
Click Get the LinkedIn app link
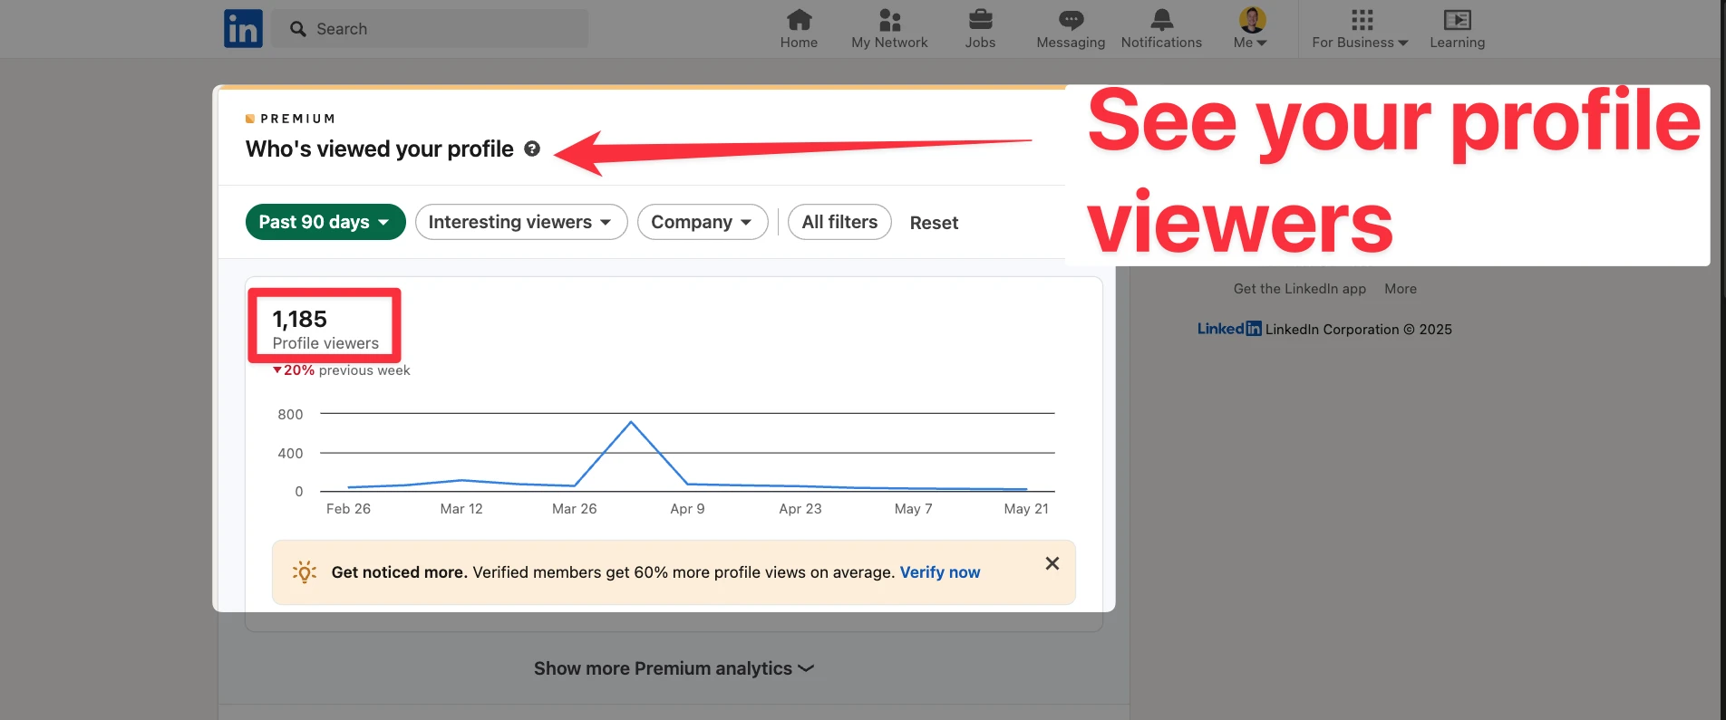click(x=1299, y=289)
